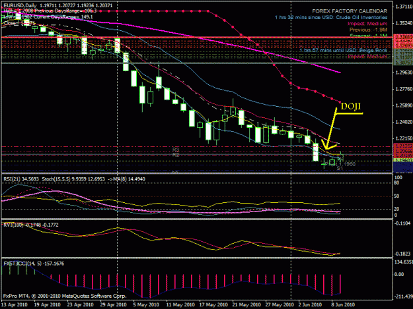Click the 19 Apr 2010 date label

[48, 305]
